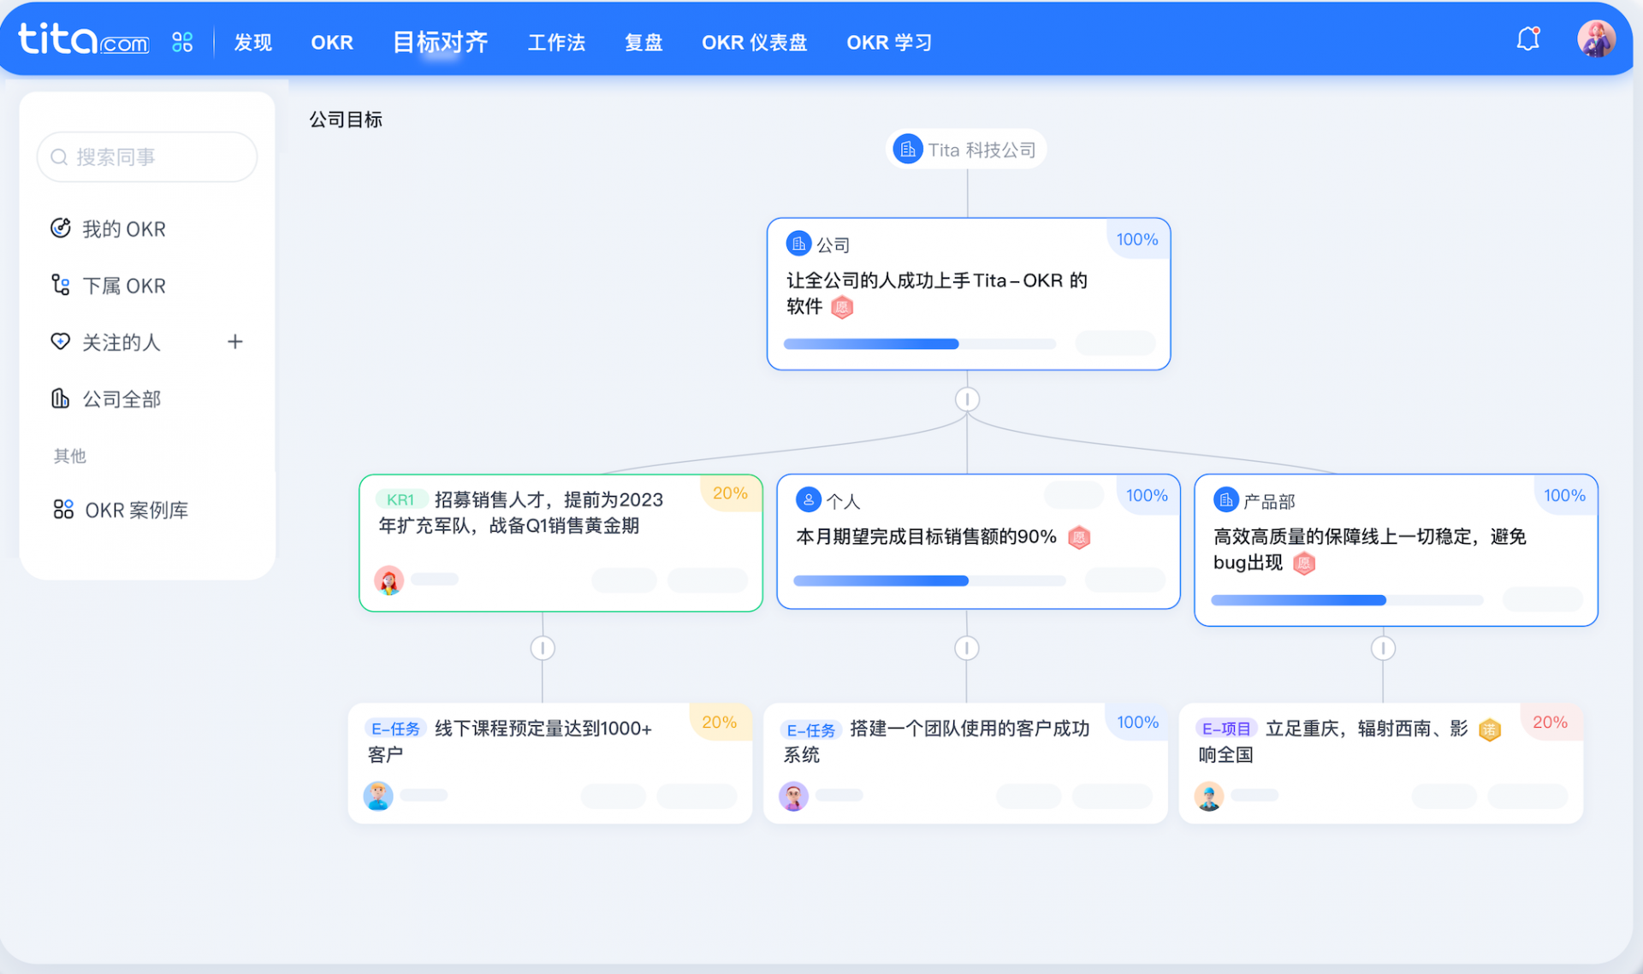Open objective 本月期望完成目标销售额的90%
The image size is (1643, 974).
927,537
